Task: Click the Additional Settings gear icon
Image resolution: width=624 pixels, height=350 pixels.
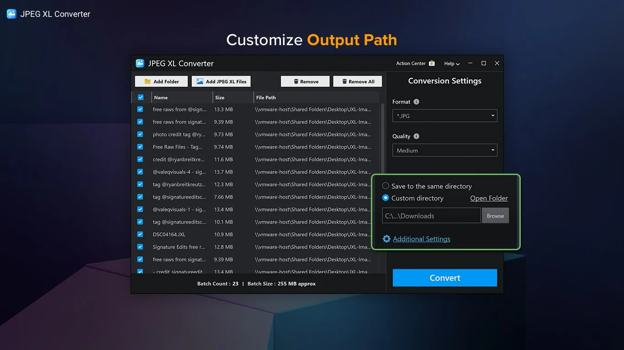Action: 386,239
